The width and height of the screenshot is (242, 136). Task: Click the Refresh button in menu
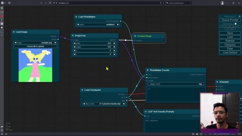pos(230,41)
